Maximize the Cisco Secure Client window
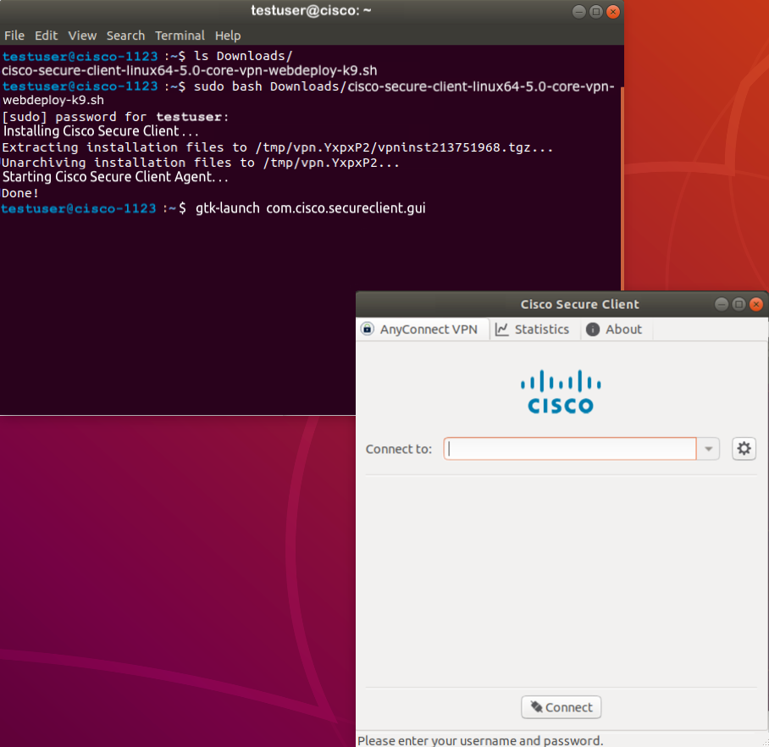Viewport: 769px width, 747px height. point(739,304)
